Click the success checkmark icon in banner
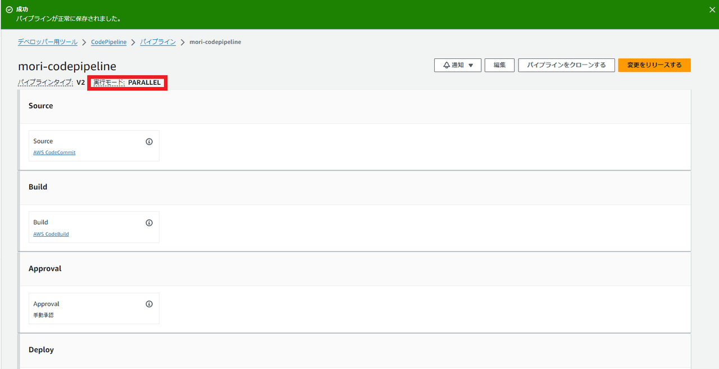Image resolution: width=719 pixels, height=369 pixels. (9, 10)
